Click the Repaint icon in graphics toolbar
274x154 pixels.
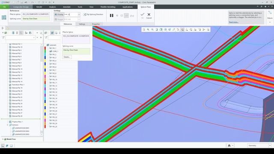coord(157,30)
